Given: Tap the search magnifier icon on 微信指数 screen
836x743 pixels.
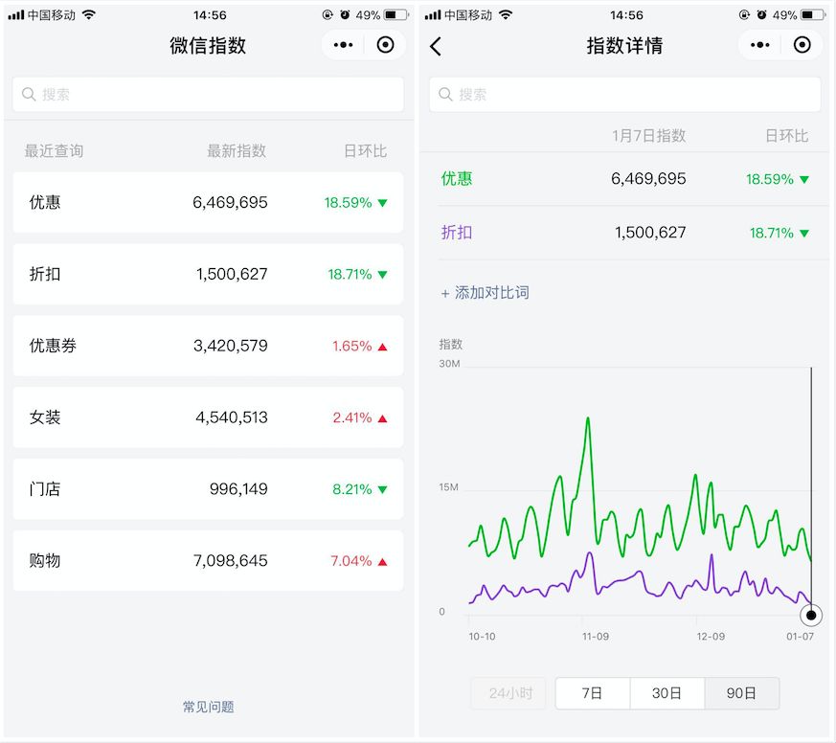Looking at the screenshot, I should [29, 95].
